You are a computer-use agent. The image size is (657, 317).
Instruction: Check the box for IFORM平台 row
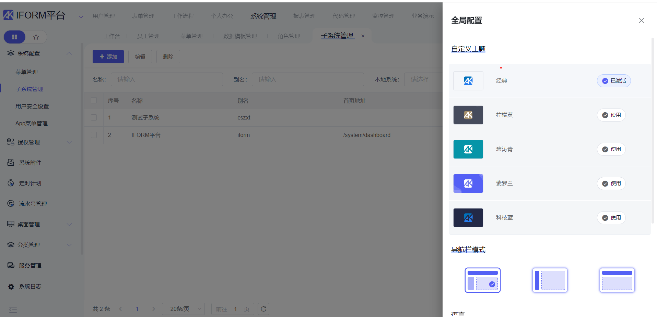pyautogui.click(x=94, y=135)
